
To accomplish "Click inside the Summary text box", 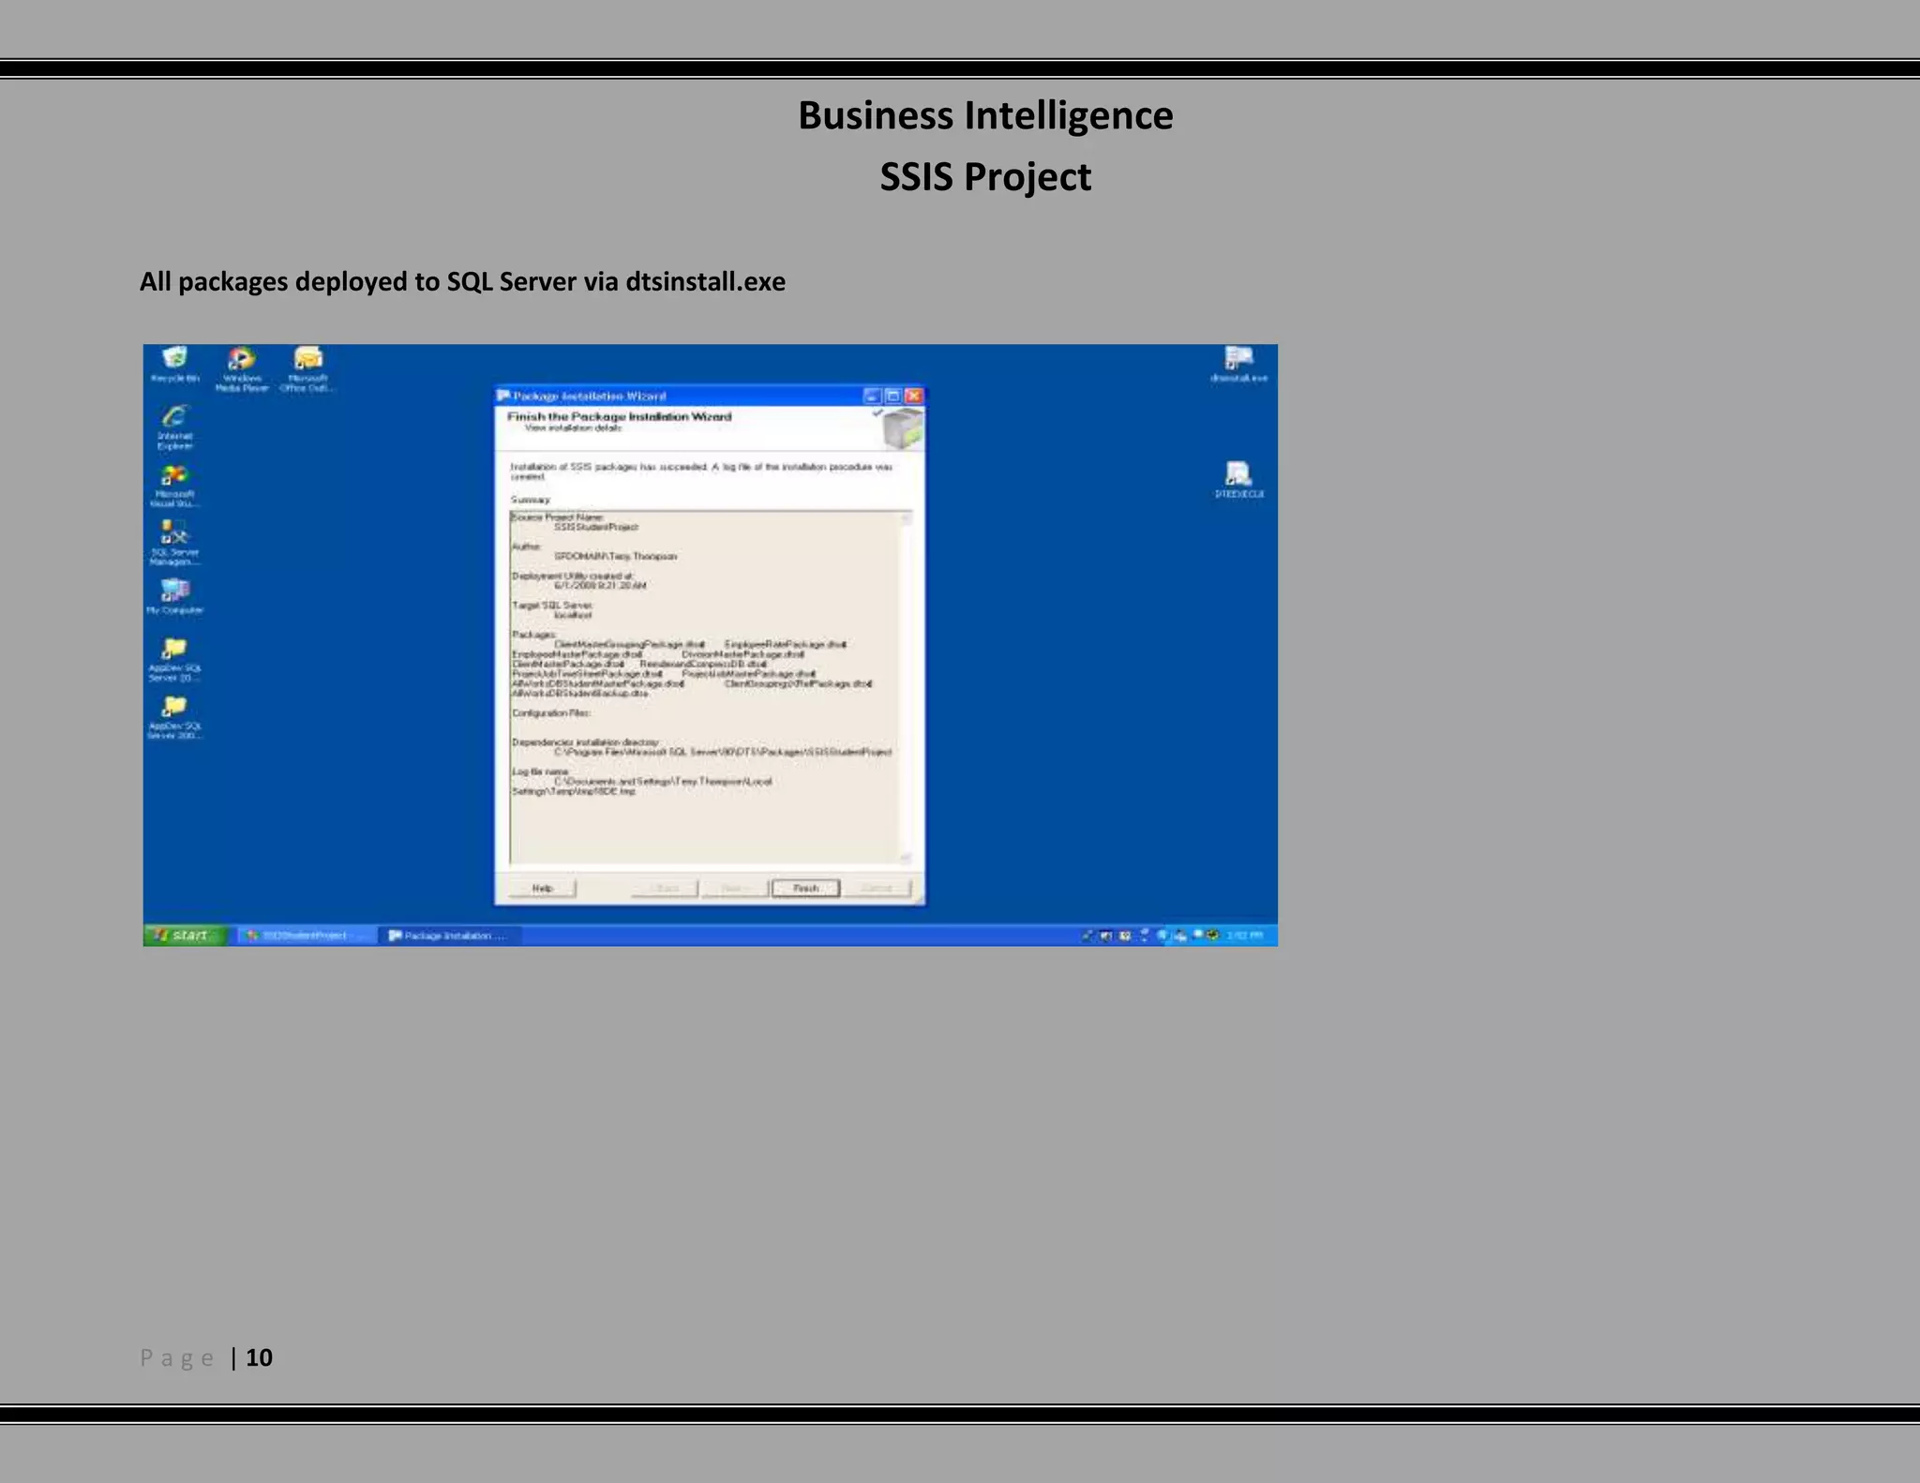I will pos(703,825).
